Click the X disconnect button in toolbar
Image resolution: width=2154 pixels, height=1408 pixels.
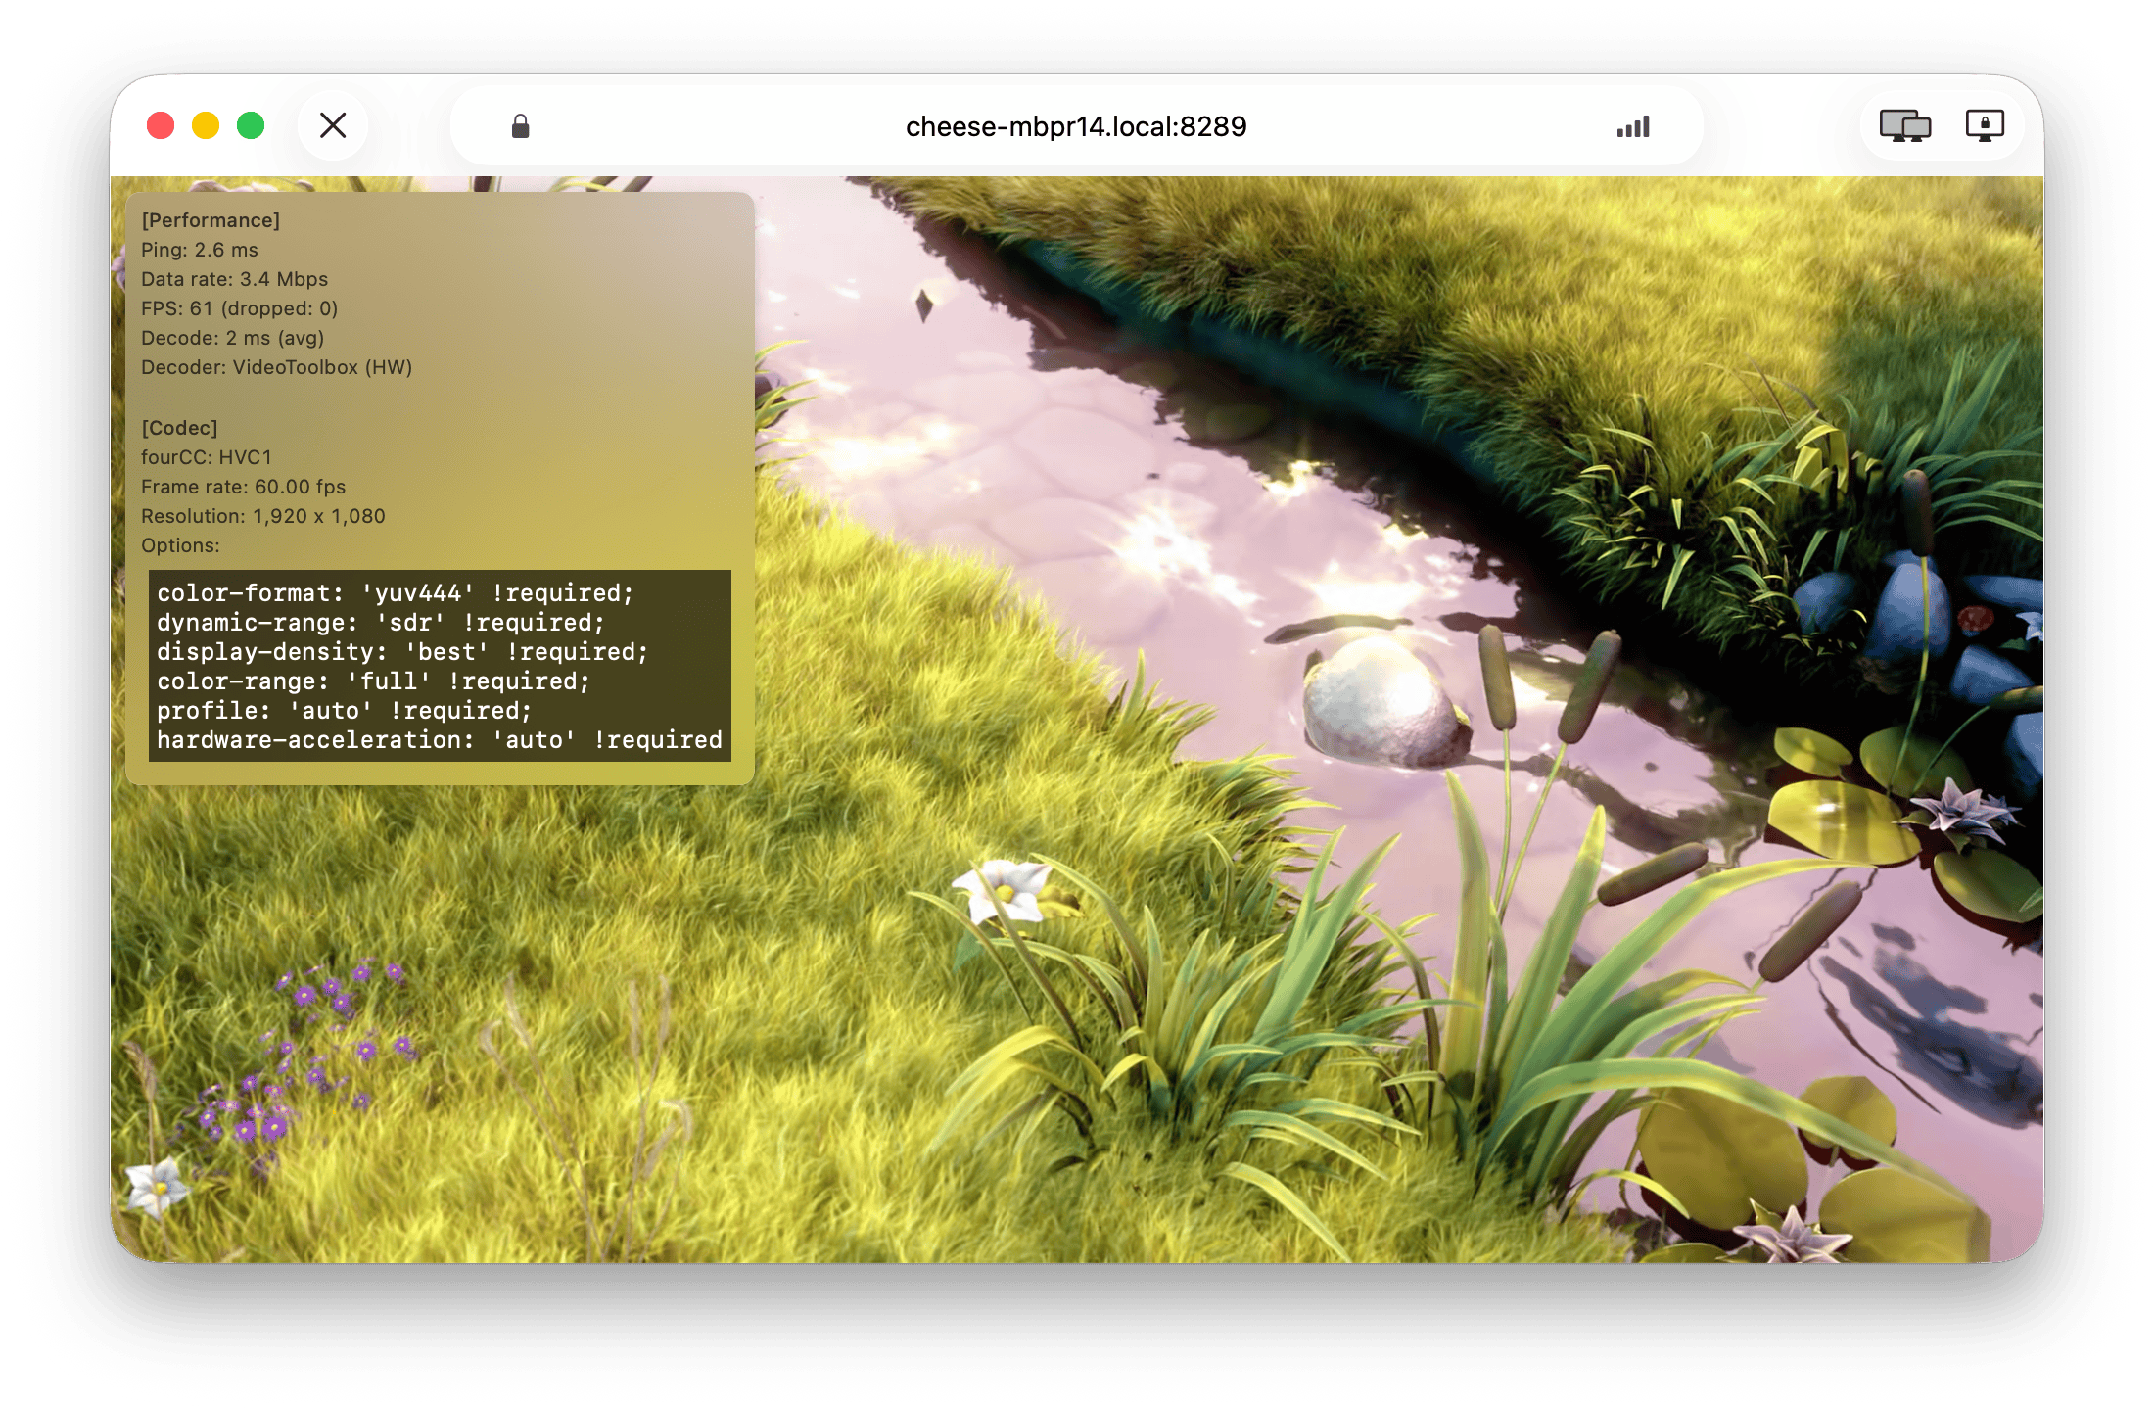pyautogui.click(x=333, y=125)
